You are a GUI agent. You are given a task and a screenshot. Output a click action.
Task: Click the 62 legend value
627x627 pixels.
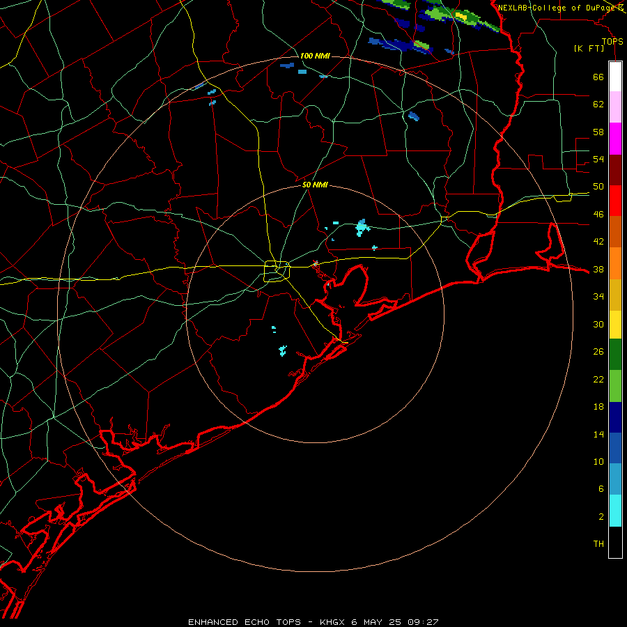pos(598,104)
